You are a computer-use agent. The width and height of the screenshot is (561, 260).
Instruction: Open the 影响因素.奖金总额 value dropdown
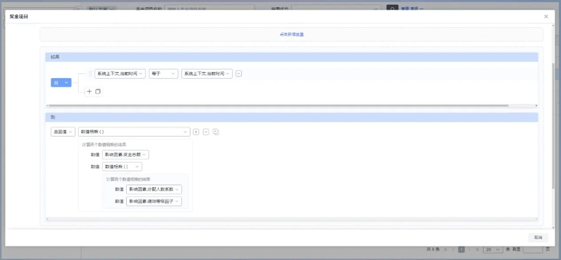[x=125, y=155]
